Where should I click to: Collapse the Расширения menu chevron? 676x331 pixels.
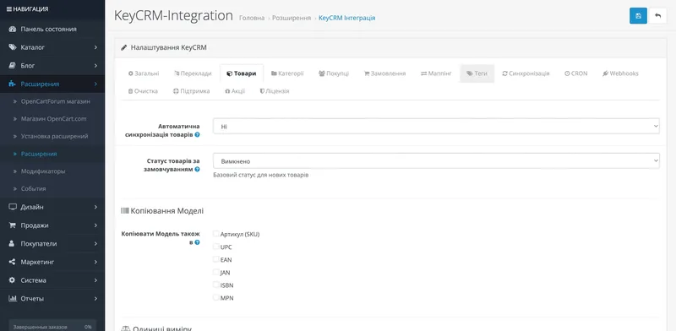pyautogui.click(x=95, y=84)
